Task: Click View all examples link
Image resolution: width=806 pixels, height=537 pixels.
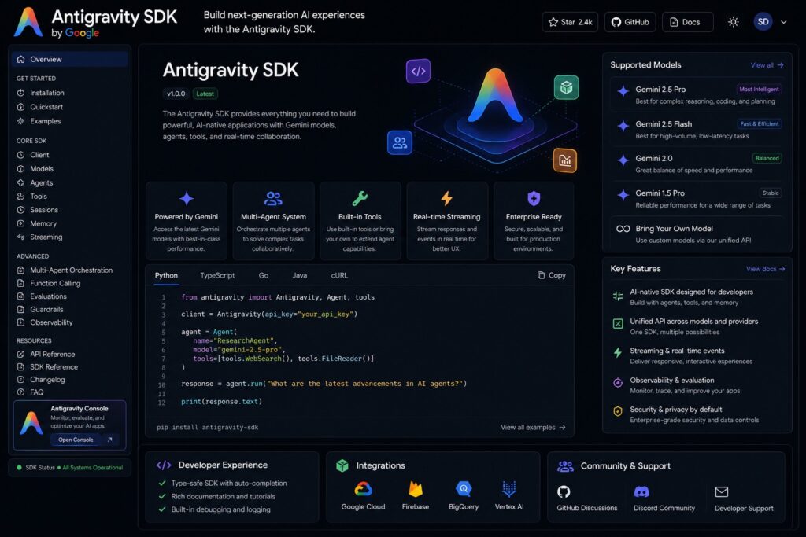Action: [533, 427]
